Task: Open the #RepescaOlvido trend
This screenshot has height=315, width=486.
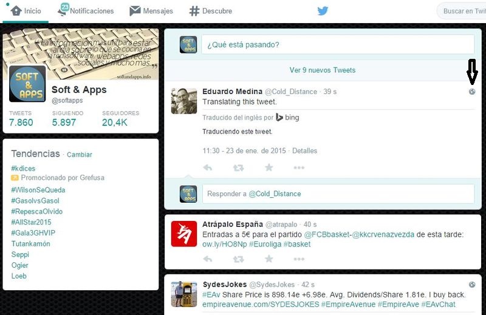Action: coord(37,212)
